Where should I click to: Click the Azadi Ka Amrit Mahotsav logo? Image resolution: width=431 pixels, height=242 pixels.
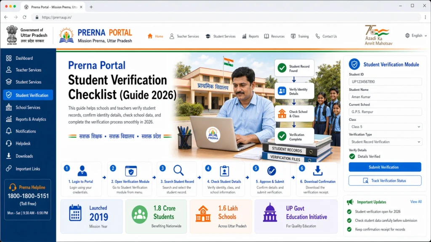coord(378,35)
